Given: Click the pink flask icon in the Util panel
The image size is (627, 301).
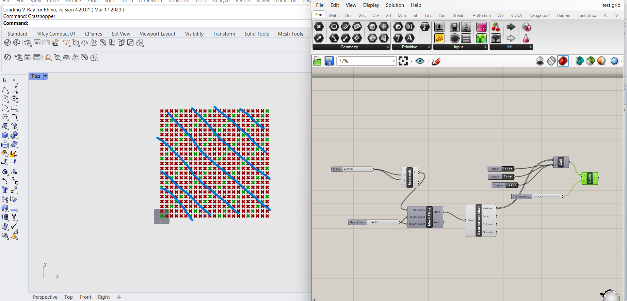Looking at the screenshot, I should [526, 38].
